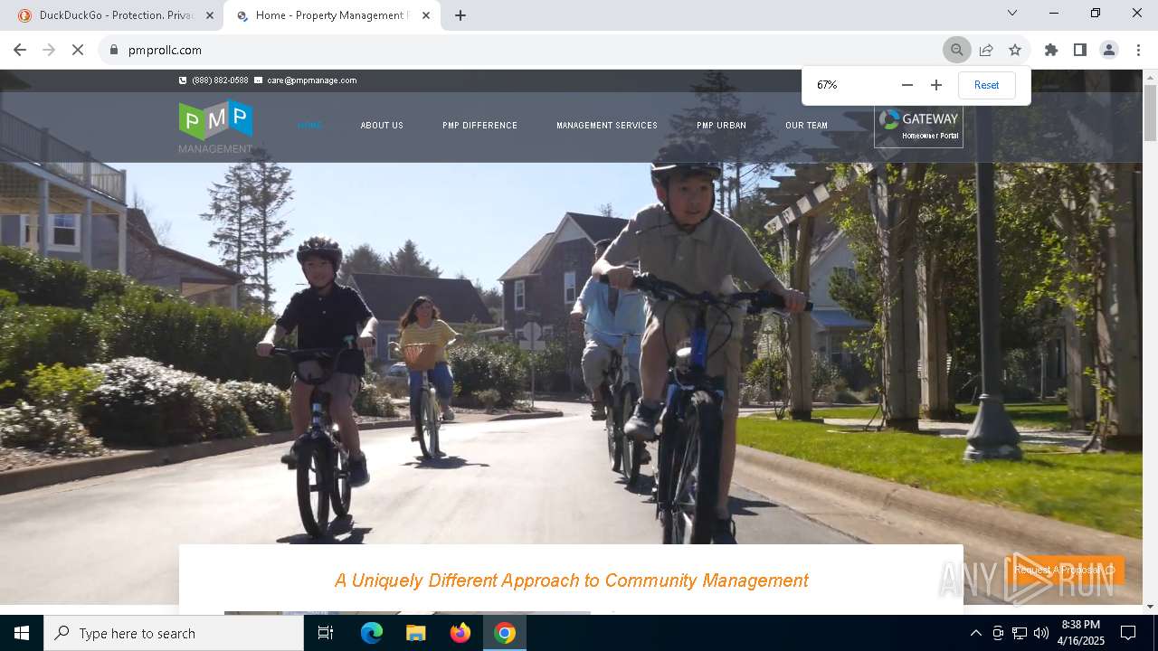Click the taskbar search box

(174, 633)
